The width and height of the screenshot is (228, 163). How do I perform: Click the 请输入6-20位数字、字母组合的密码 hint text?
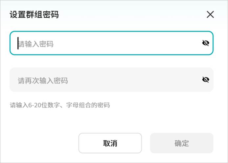(60, 105)
